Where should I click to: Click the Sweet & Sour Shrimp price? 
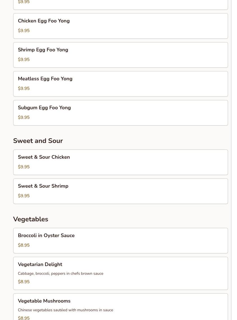tap(24, 196)
